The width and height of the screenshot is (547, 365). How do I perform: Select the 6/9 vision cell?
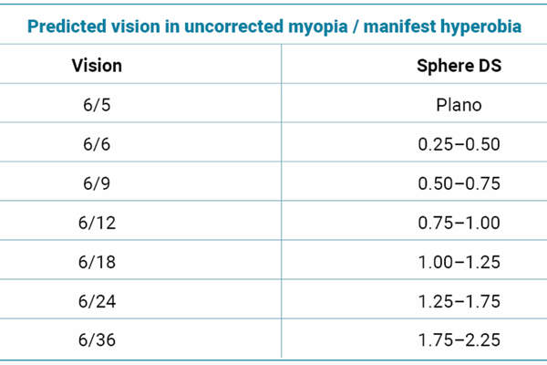(x=96, y=183)
